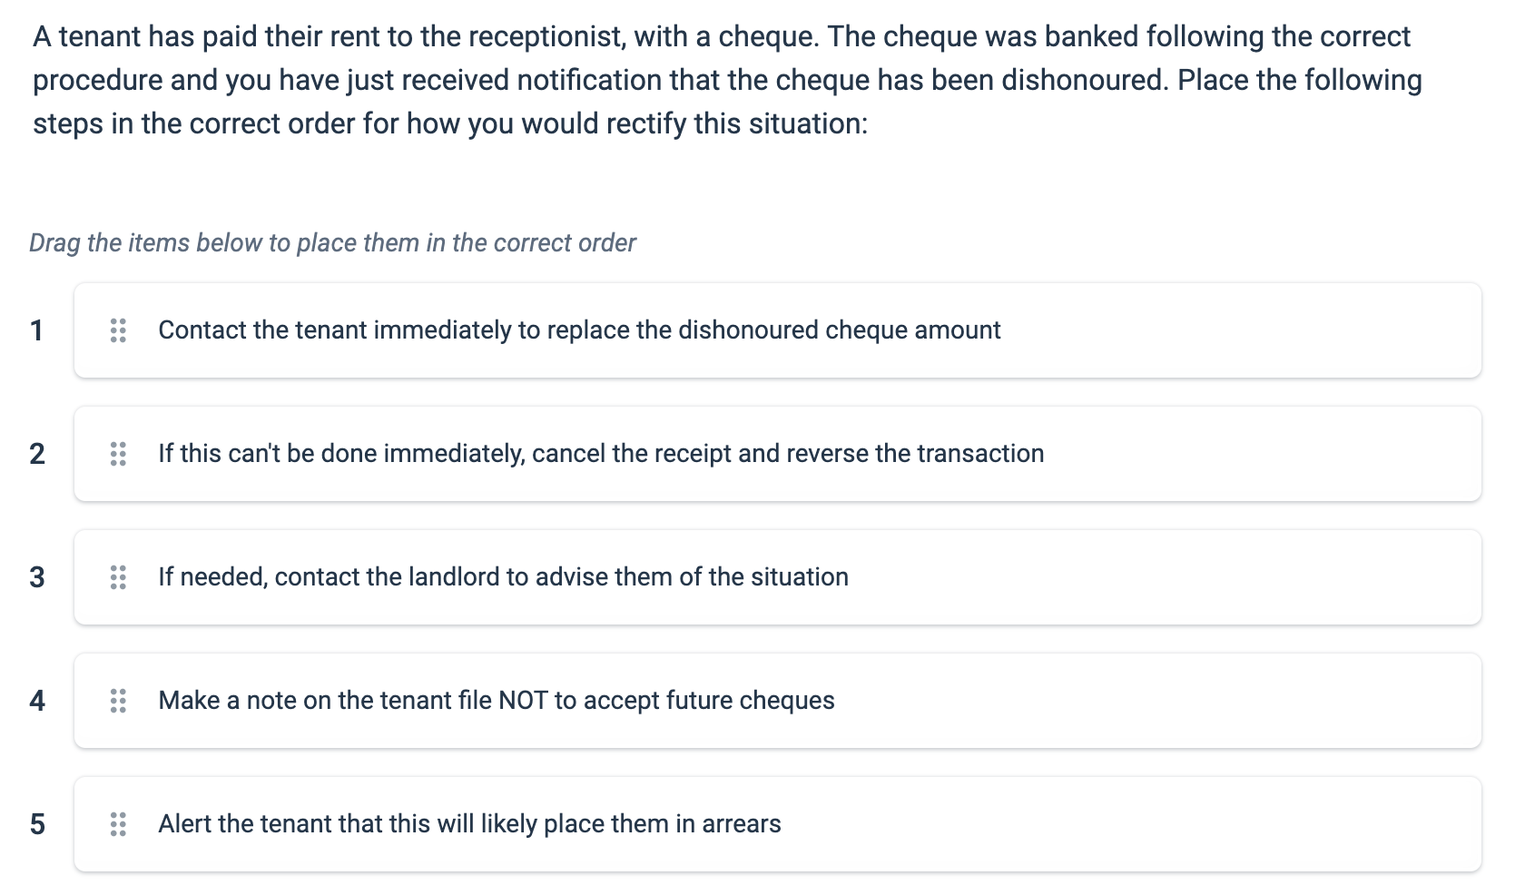Image resolution: width=1525 pixels, height=895 pixels.
Task: Click the number 3 position label
Action: click(37, 577)
